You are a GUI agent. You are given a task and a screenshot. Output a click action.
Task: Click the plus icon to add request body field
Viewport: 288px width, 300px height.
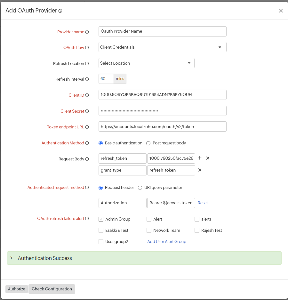[x=200, y=158]
